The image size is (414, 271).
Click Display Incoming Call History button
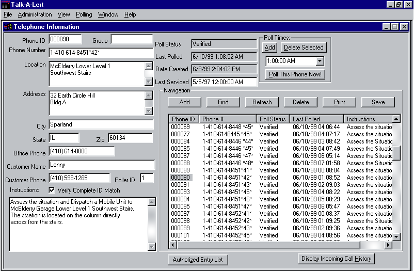click(x=337, y=259)
